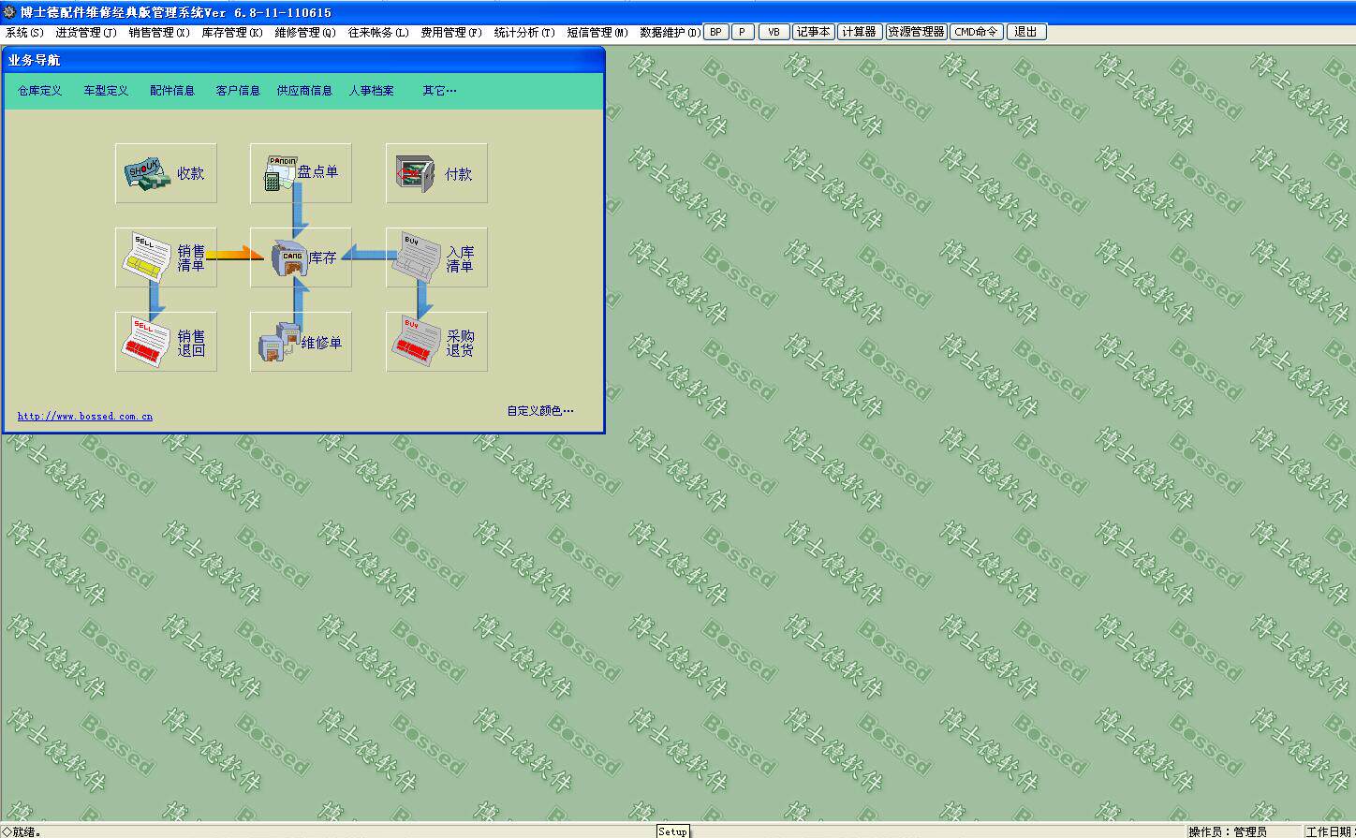Open 配件信息 parts info link
This screenshot has height=838, width=1356.
[172, 91]
